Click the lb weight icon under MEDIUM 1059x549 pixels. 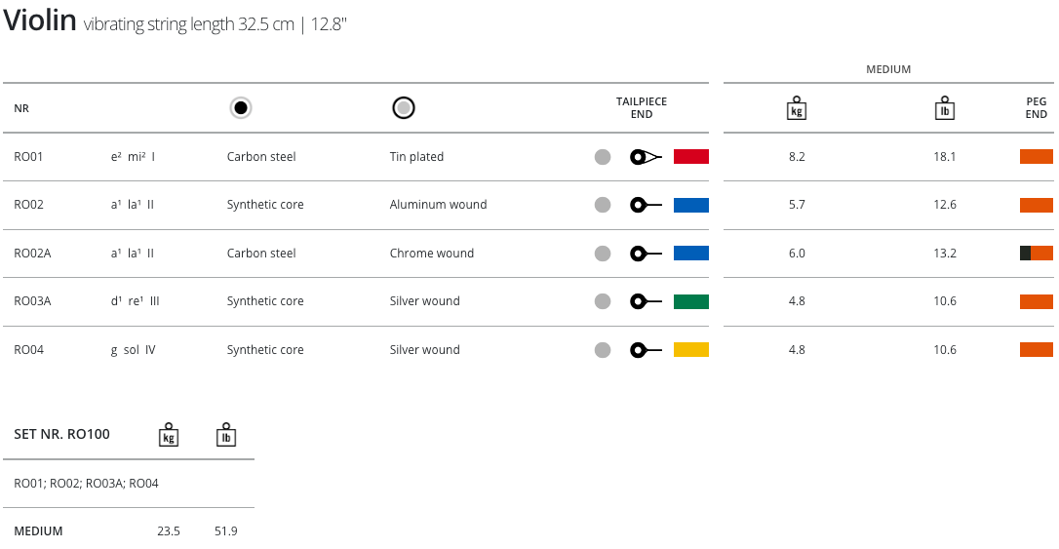pos(944,107)
